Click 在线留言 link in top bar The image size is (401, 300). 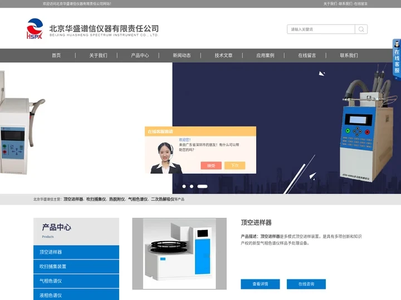tap(361, 4)
